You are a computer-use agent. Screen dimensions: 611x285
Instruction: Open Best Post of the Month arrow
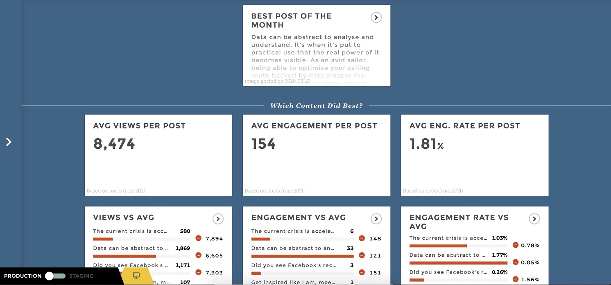tap(376, 18)
